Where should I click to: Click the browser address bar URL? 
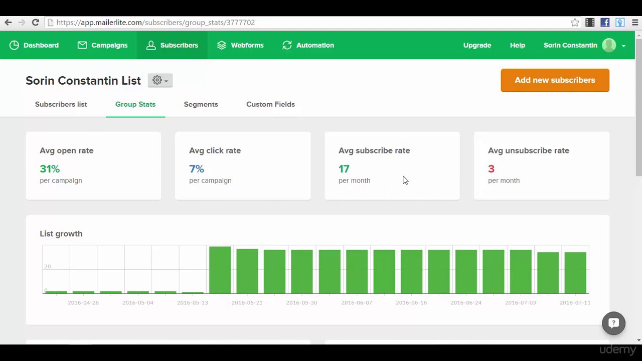click(155, 23)
